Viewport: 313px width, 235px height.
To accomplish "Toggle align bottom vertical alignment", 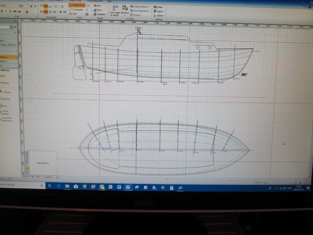I will click(50, 7).
